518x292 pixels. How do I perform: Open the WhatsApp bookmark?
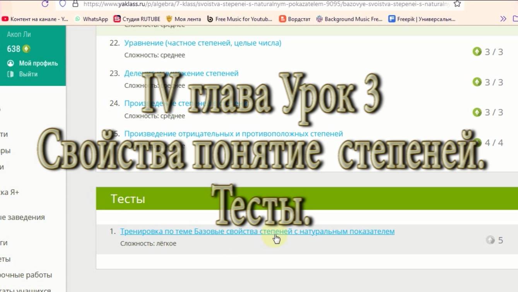click(x=91, y=19)
